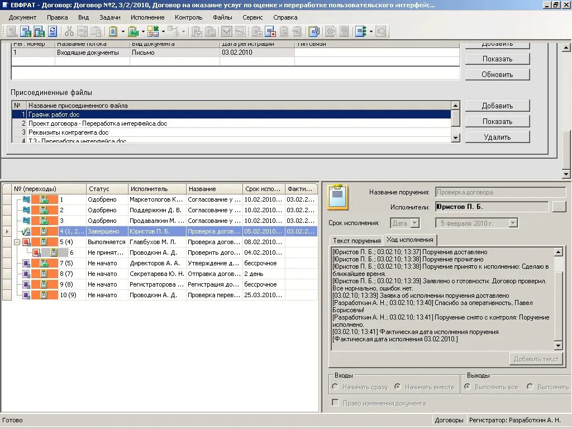Click the large clipboard icon beside task name
Screen dimensions: 572x429
coord(337,197)
